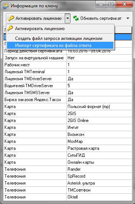Click the window title bar users icon
The image size is (135, 204).
(6, 6)
